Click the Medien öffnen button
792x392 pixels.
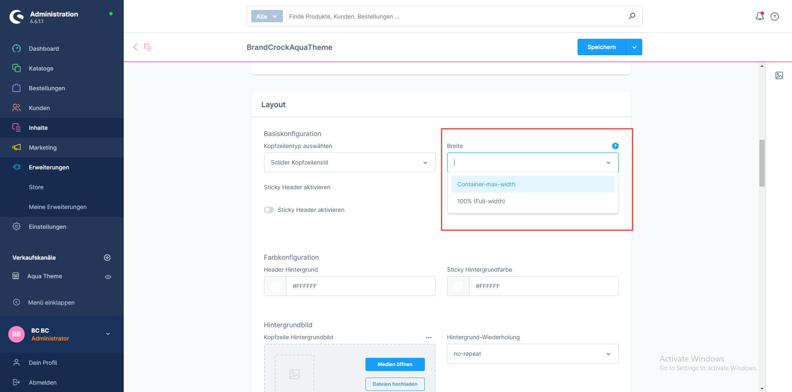395,364
